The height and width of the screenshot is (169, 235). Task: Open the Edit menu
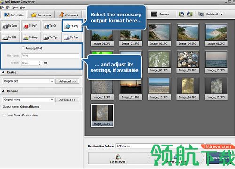coord(8,7)
